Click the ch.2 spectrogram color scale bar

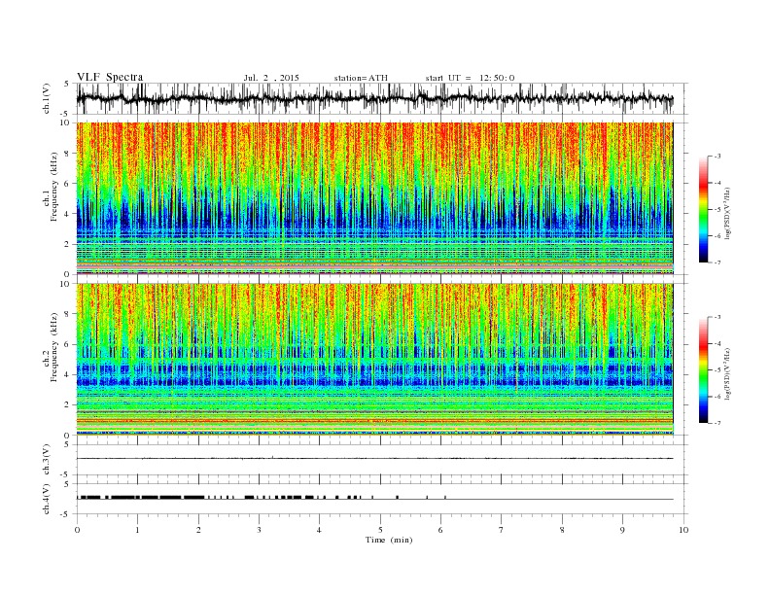tap(703, 370)
